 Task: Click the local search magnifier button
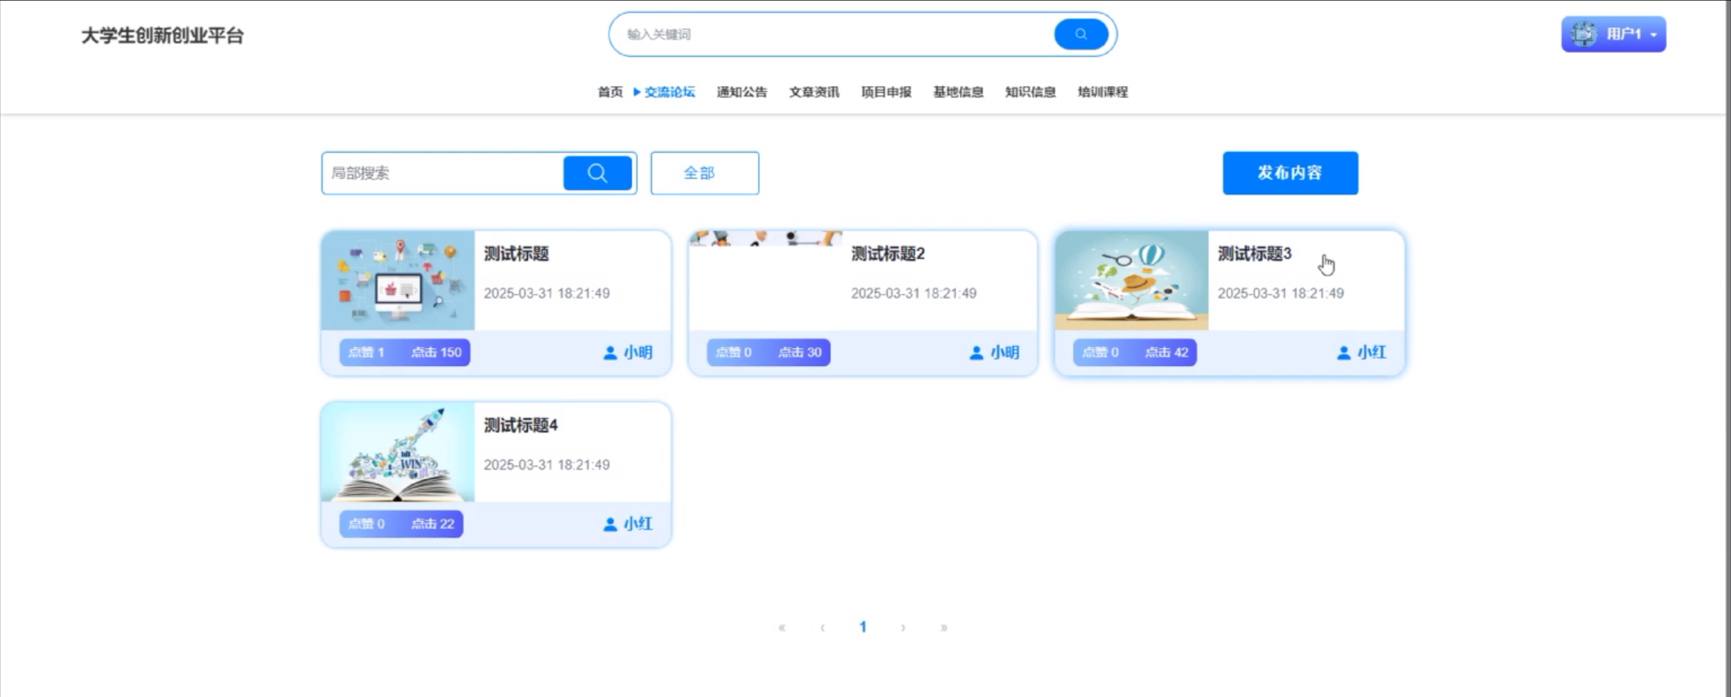[x=597, y=173]
